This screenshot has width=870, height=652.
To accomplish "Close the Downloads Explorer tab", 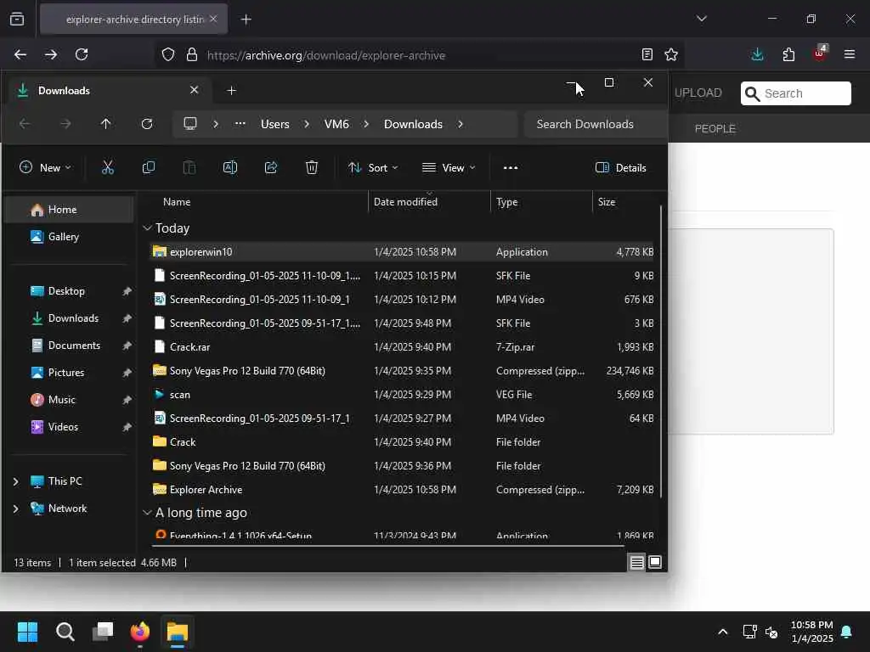I will tap(194, 90).
